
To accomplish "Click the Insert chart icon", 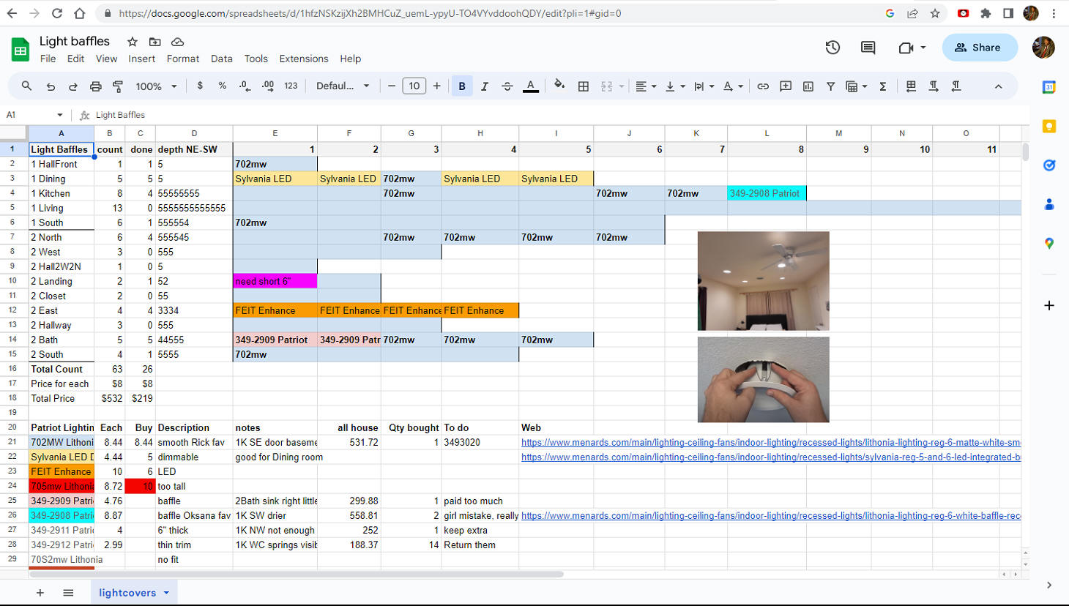I will click(x=808, y=86).
